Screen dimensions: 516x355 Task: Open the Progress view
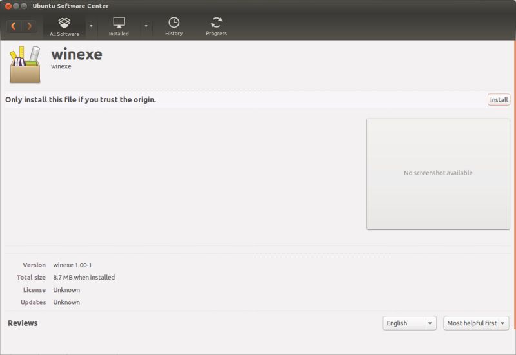point(216,26)
